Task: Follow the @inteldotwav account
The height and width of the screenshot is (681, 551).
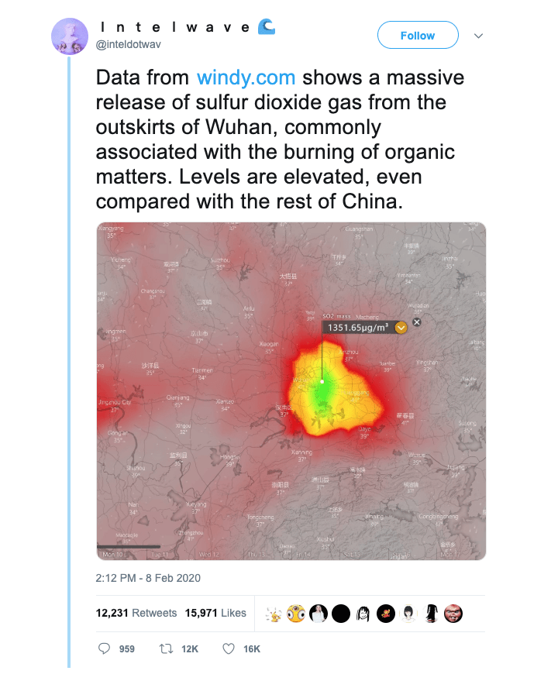Action: (x=418, y=35)
